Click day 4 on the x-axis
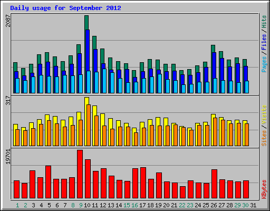Viewport: 270px width, 211px height. point(41,205)
